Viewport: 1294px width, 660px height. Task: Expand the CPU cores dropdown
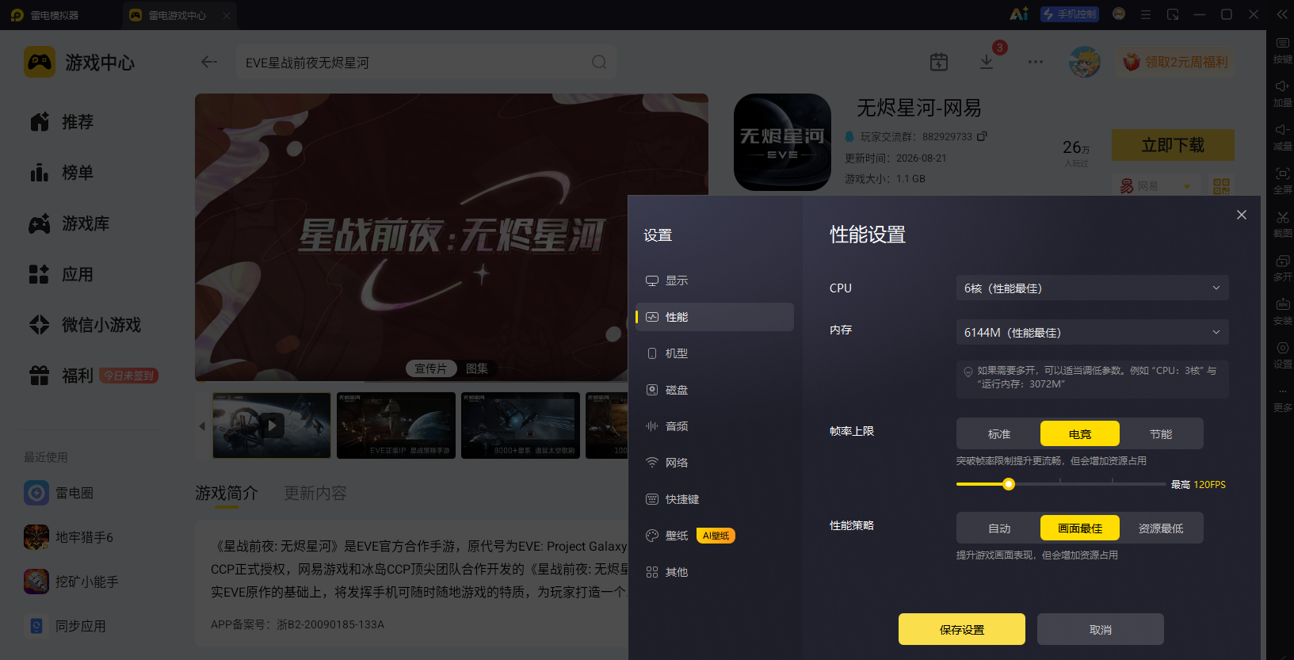(1093, 288)
